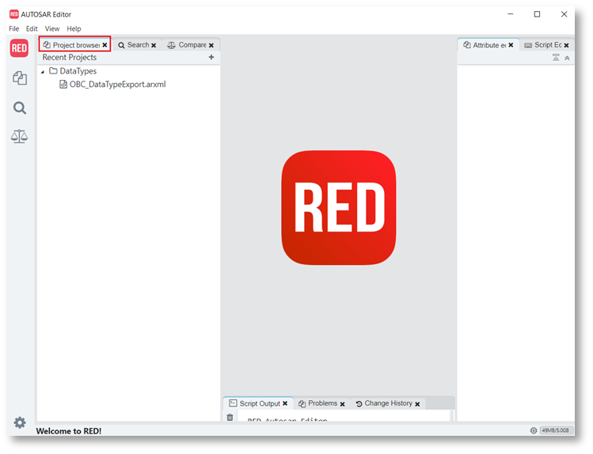Collapse the DataTypes tree node
The width and height of the screenshot is (593, 454).
coord(43,71)
